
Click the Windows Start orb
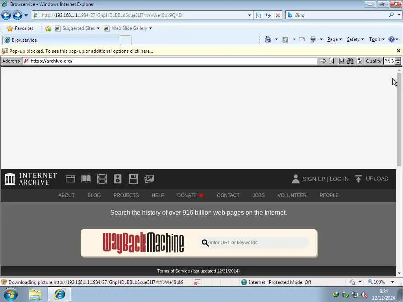pos(10,295)
